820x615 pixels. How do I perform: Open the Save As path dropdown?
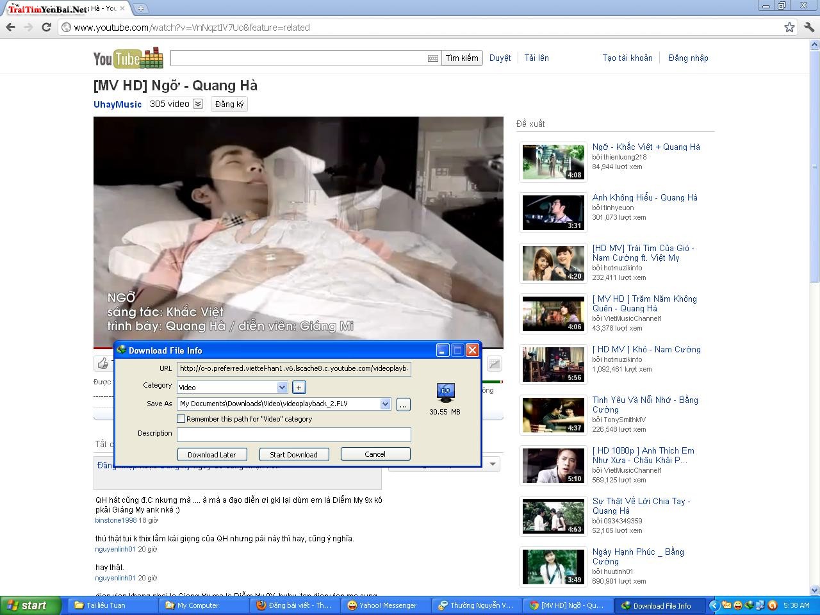click(x=385, y=404)
